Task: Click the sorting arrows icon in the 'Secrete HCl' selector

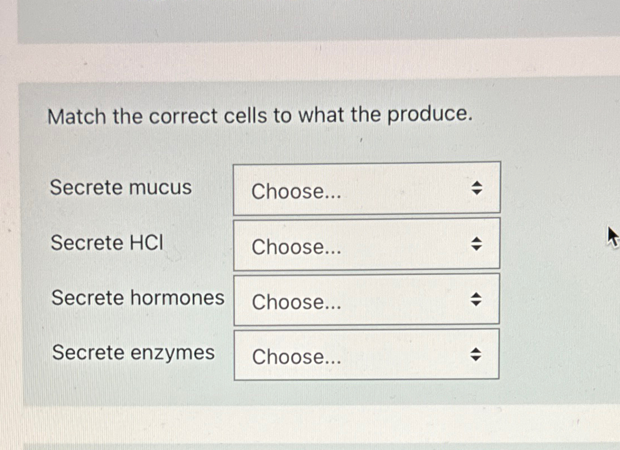Action: pyautogui.click(x=476, y=244)
